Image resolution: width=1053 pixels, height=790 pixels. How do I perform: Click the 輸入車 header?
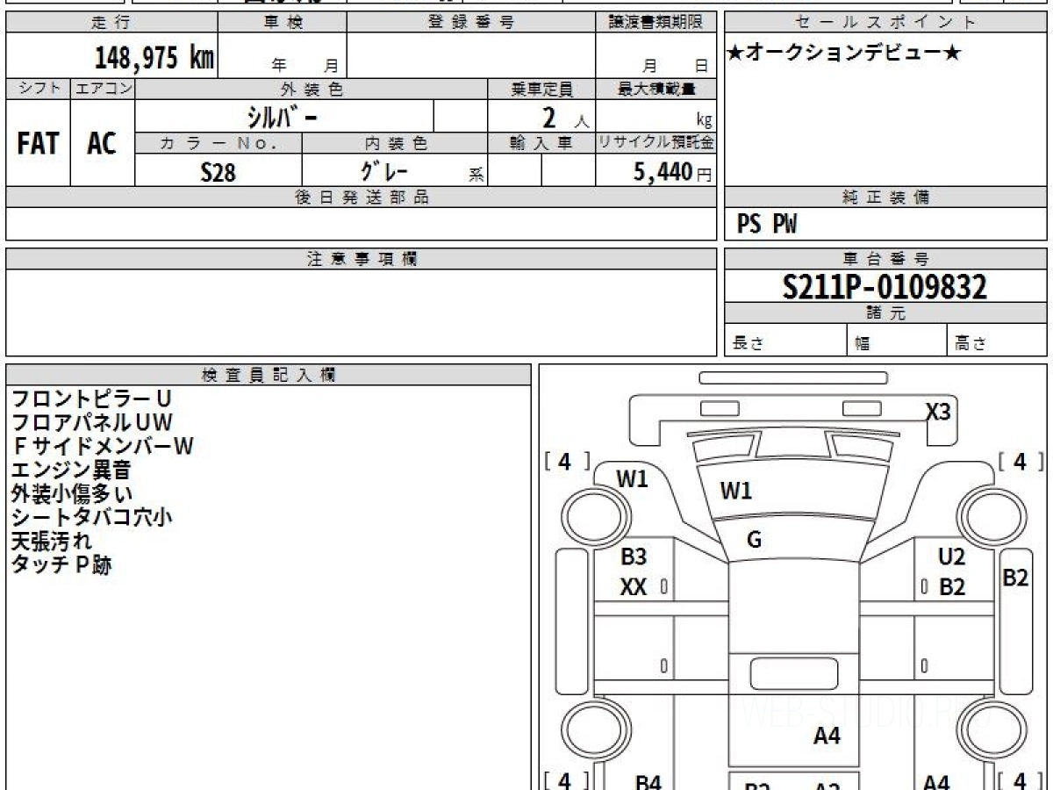(x=541, y=143)
